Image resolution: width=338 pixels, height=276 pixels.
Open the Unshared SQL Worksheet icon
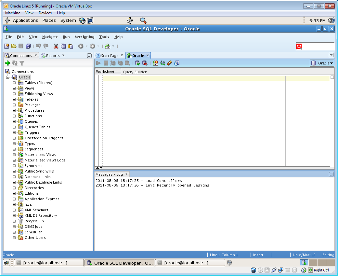click(x=155, y=63)
